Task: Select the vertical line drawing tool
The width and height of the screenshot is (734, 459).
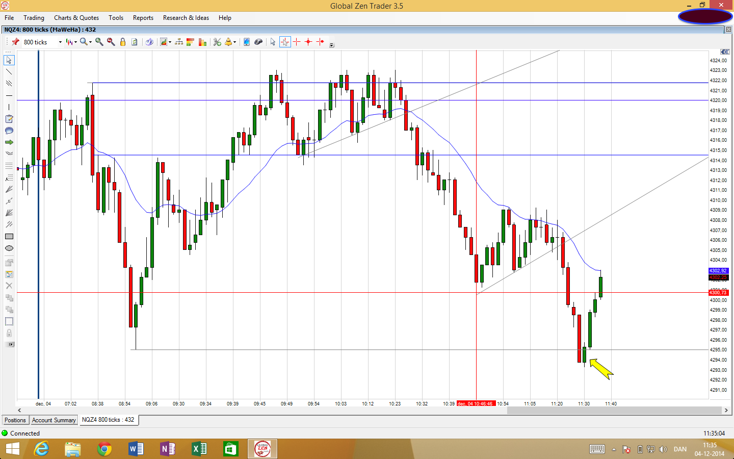Action: 9,107
